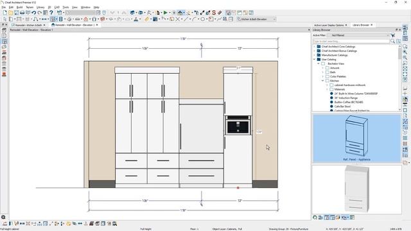Click the Open Plan folder icon
The height and width of the screenshot is (231, 411).
10,13
